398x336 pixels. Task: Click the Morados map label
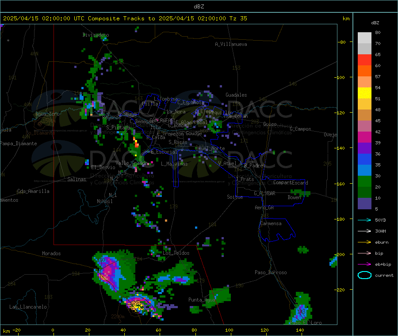tap(51, 253)
